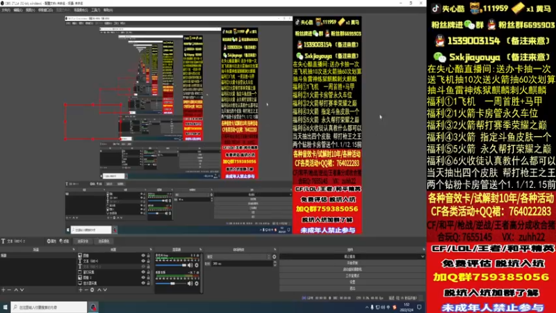Adjust volume slider of first mixer channel
Image resolution: width=556 pixels, height=313 pixels.
point(171,265)
